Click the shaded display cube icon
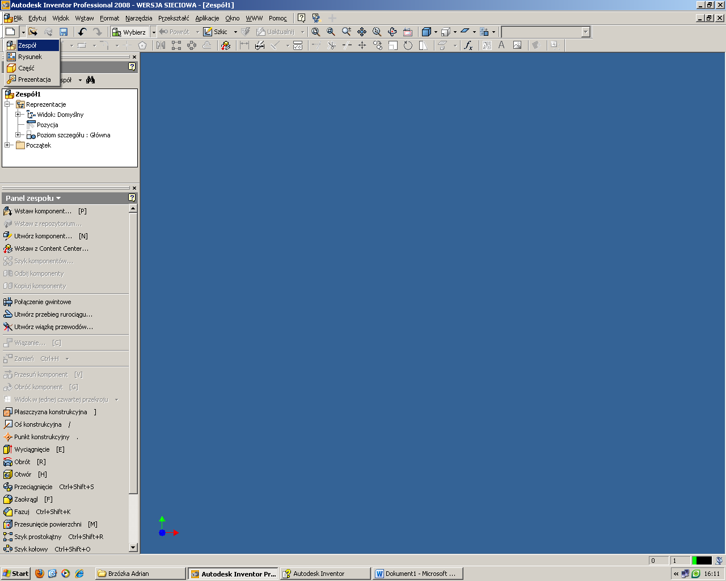Image resolution: width=726 pixels, height=581 pixels. (x=427, y=32)
